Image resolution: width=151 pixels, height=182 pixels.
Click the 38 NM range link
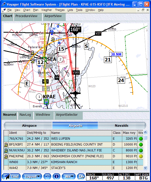[x=116, y=54]
